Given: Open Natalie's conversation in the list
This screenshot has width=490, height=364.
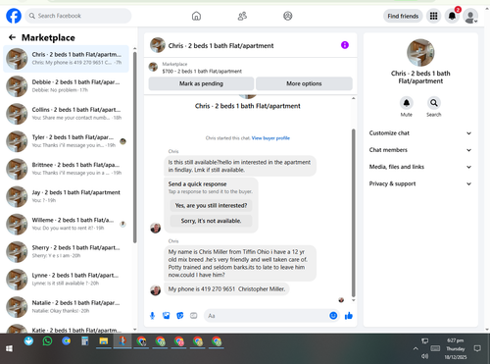Looking at the screenshot, I should tap(67, 307).
